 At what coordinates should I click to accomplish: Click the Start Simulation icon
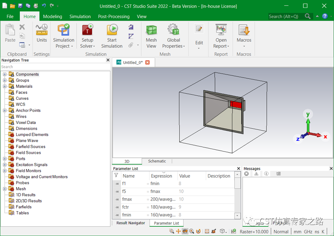click(112, 30)
